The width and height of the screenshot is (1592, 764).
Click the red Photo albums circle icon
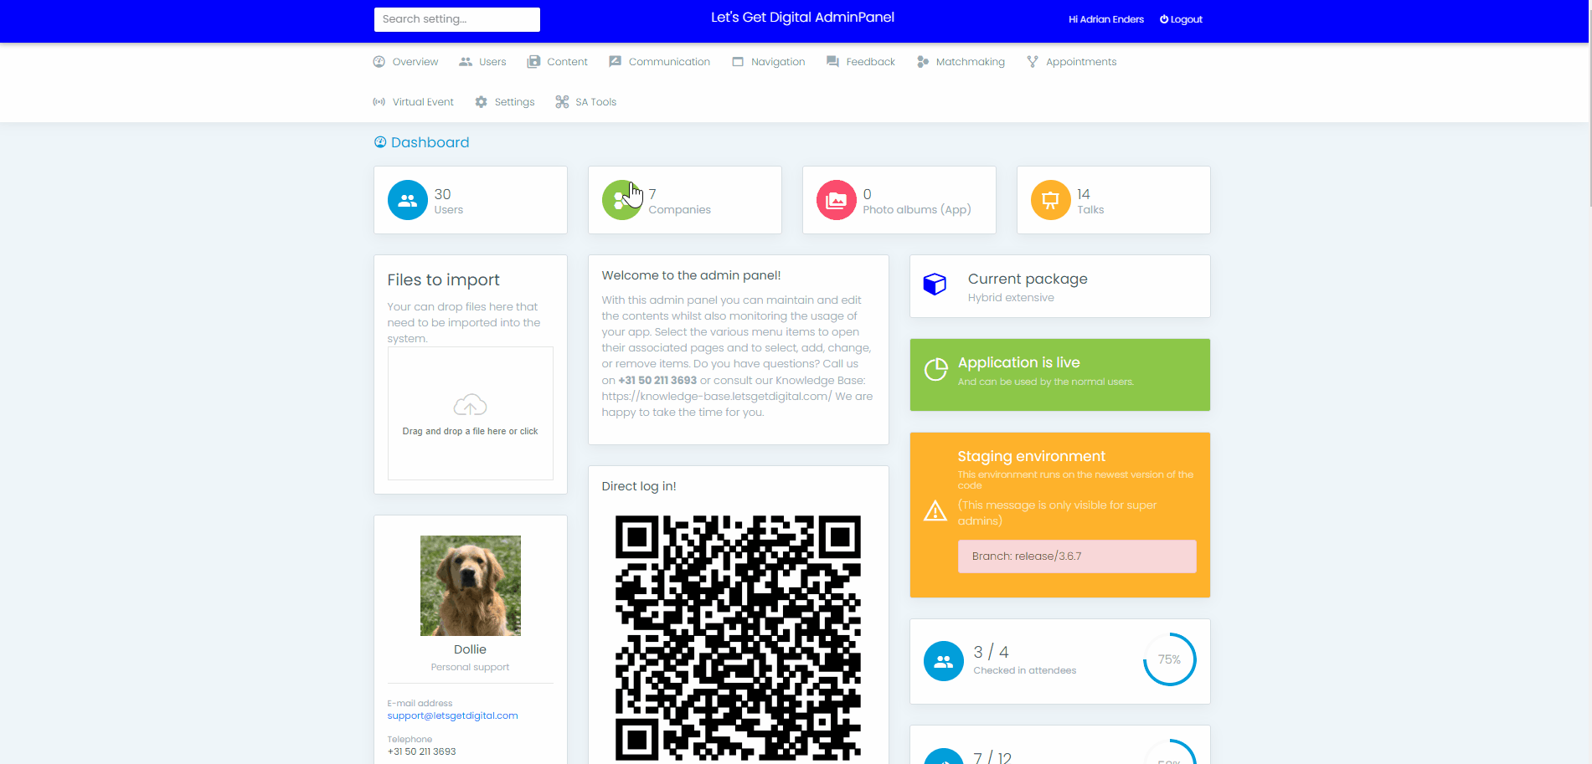[x=837, y=201]
